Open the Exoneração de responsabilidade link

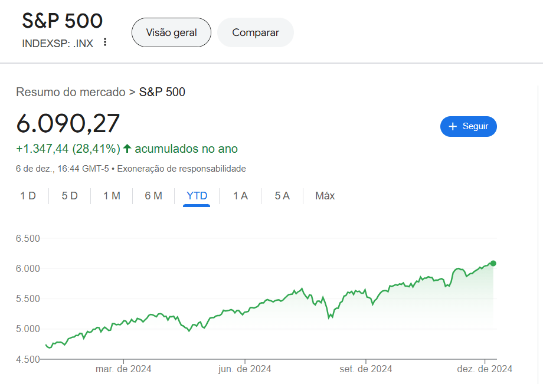(182, 169)
